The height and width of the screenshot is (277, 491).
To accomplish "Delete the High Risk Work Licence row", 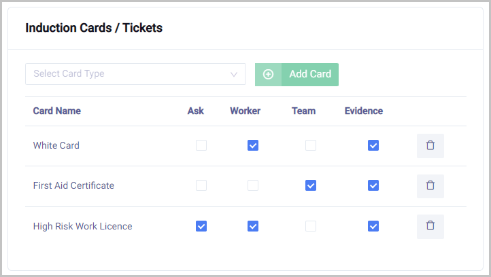I will pos(430,226).
